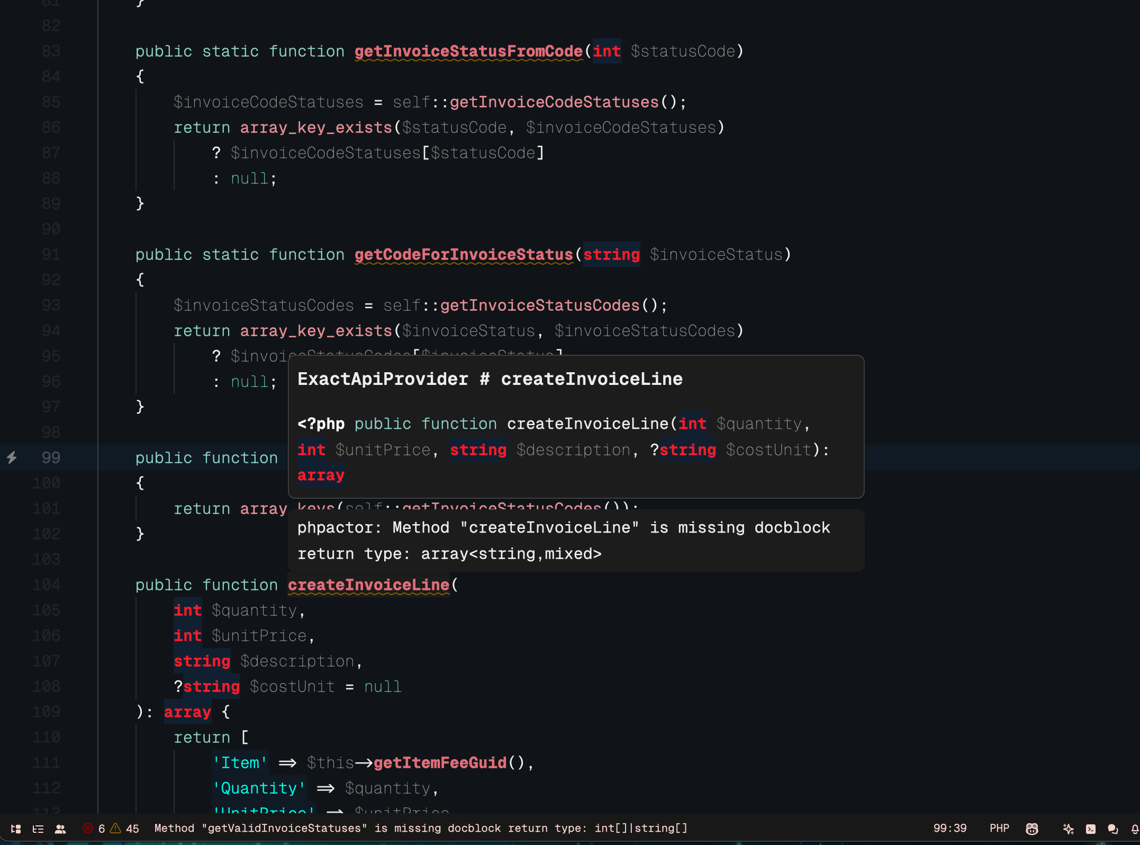Click the $description parameter on line 107
The image size is (1140, 845).
point(297,661)
